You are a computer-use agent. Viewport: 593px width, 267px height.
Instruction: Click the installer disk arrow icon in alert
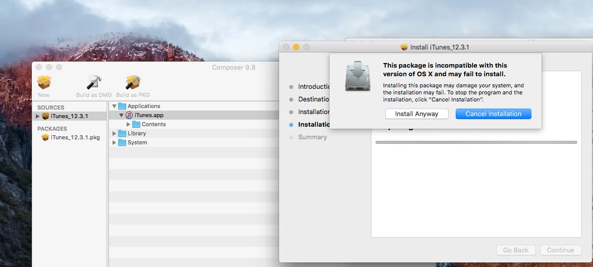coord(357,76)
